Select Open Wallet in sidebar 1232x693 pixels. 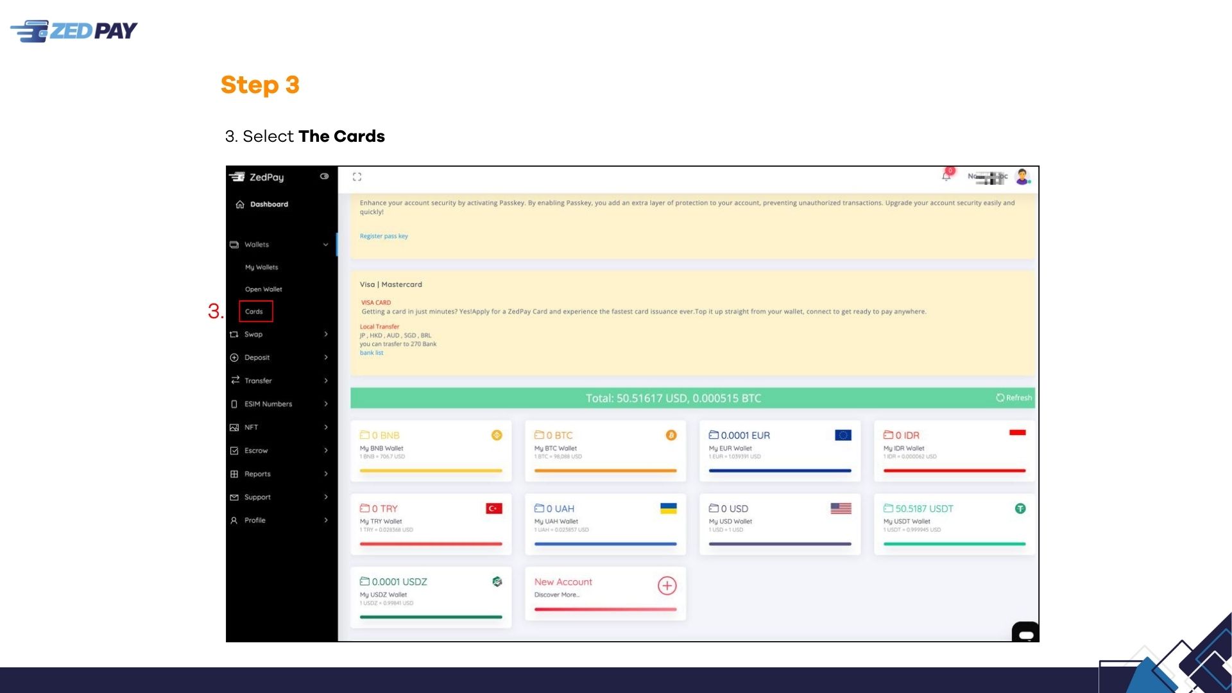(264, 289)
